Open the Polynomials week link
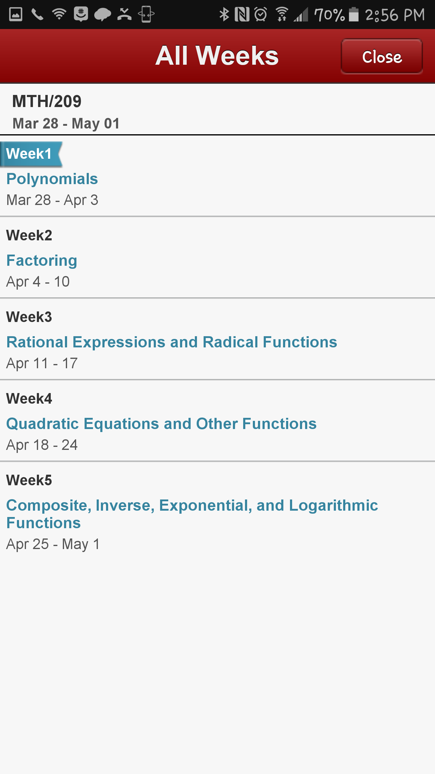 [52, 179]
